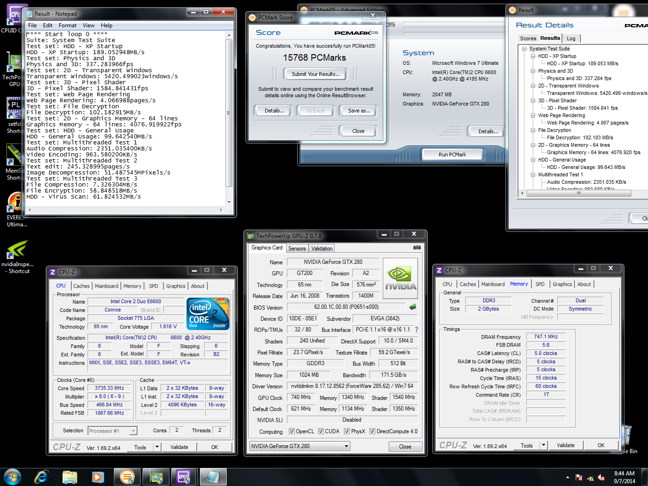Click the Bus Interface question mark icon
The image size is (648, 486).
(x=417, y=330)
